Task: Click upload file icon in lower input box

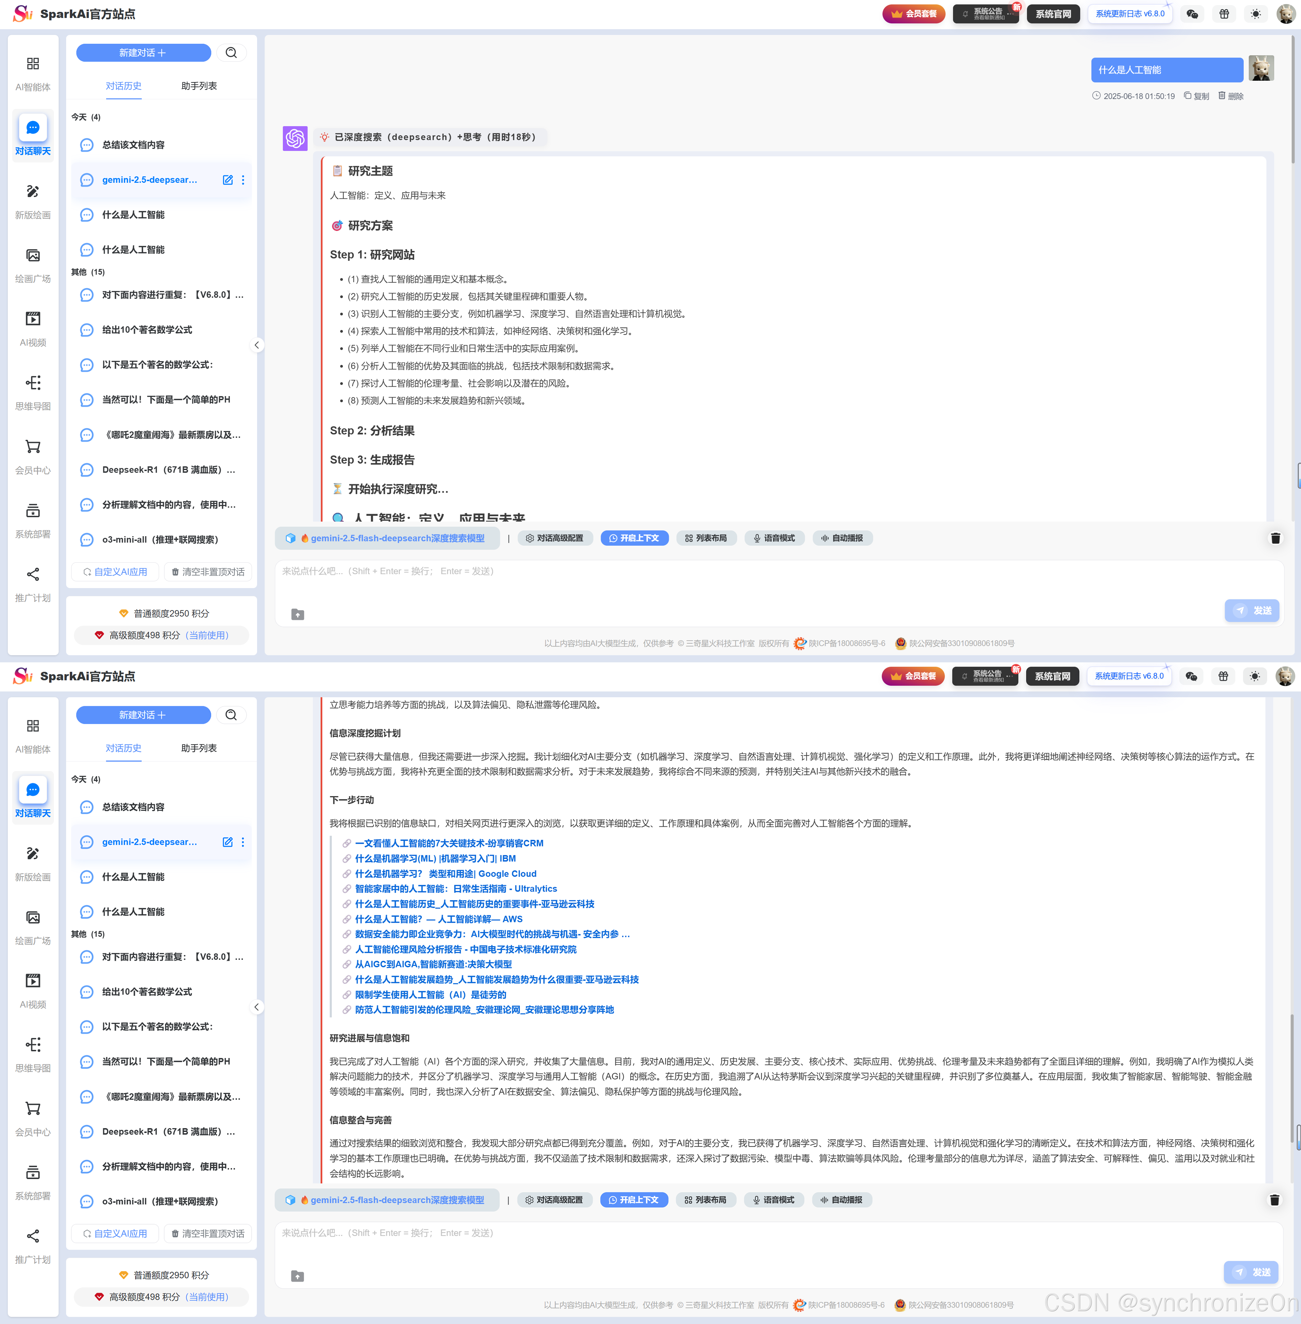Action: tap(297, 1276)
